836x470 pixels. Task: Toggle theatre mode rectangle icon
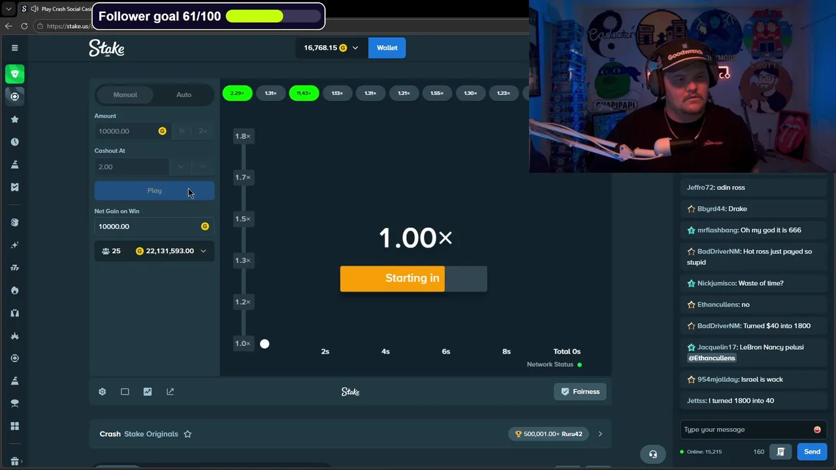pyautogui.click(x=125, y=392)
